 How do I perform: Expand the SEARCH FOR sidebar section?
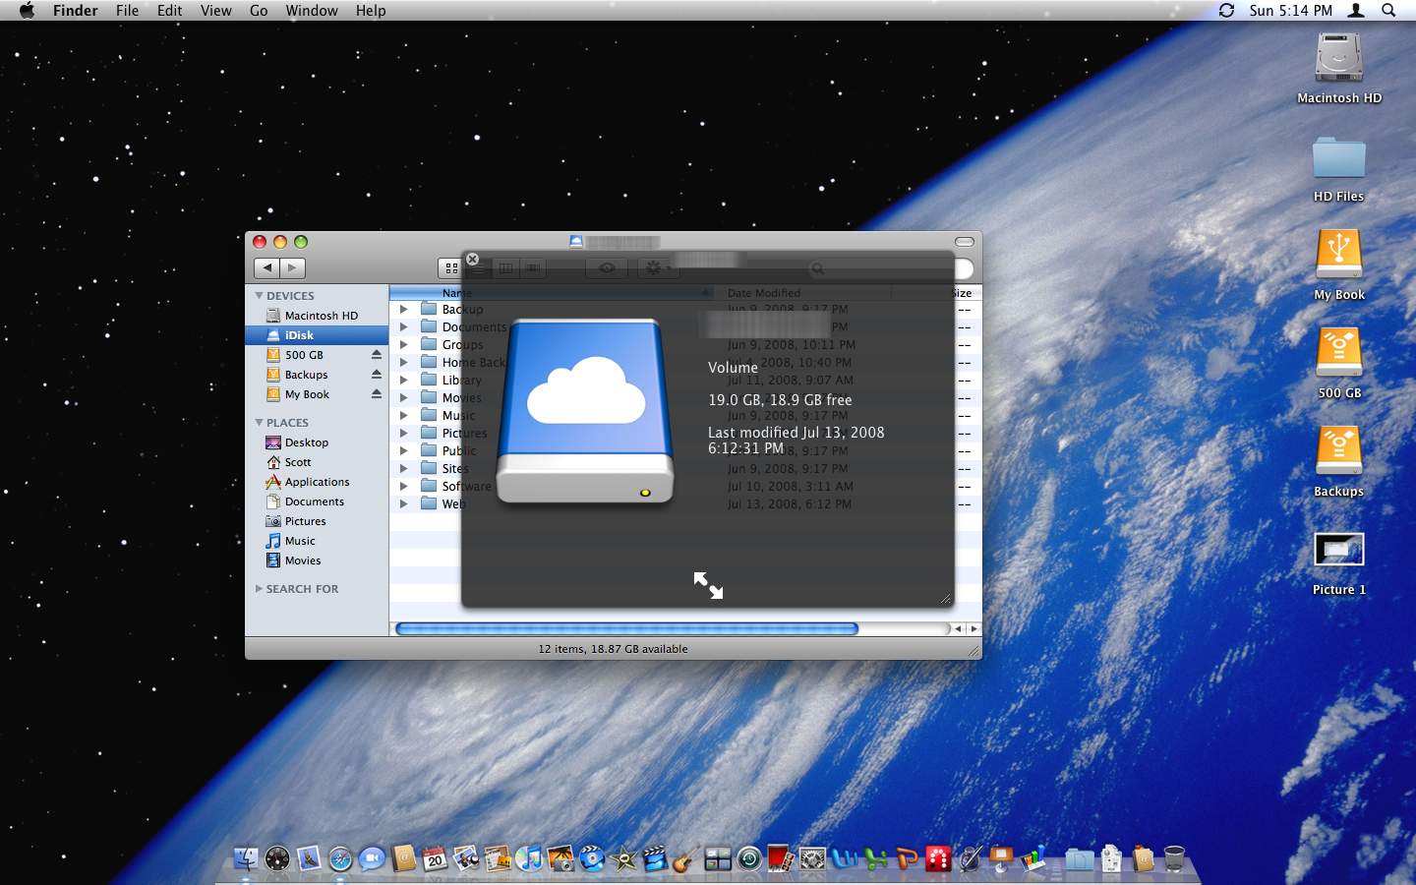(x=260, y=589)
